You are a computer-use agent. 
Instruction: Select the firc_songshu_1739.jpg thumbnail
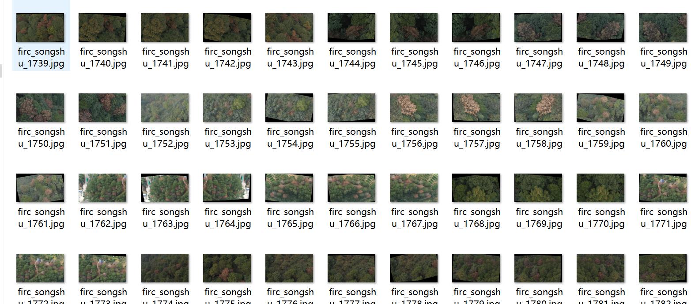[40, 27]
